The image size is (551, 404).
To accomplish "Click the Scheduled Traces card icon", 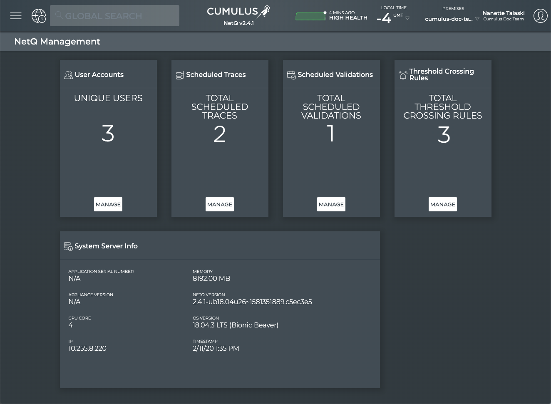I will 180,75.
